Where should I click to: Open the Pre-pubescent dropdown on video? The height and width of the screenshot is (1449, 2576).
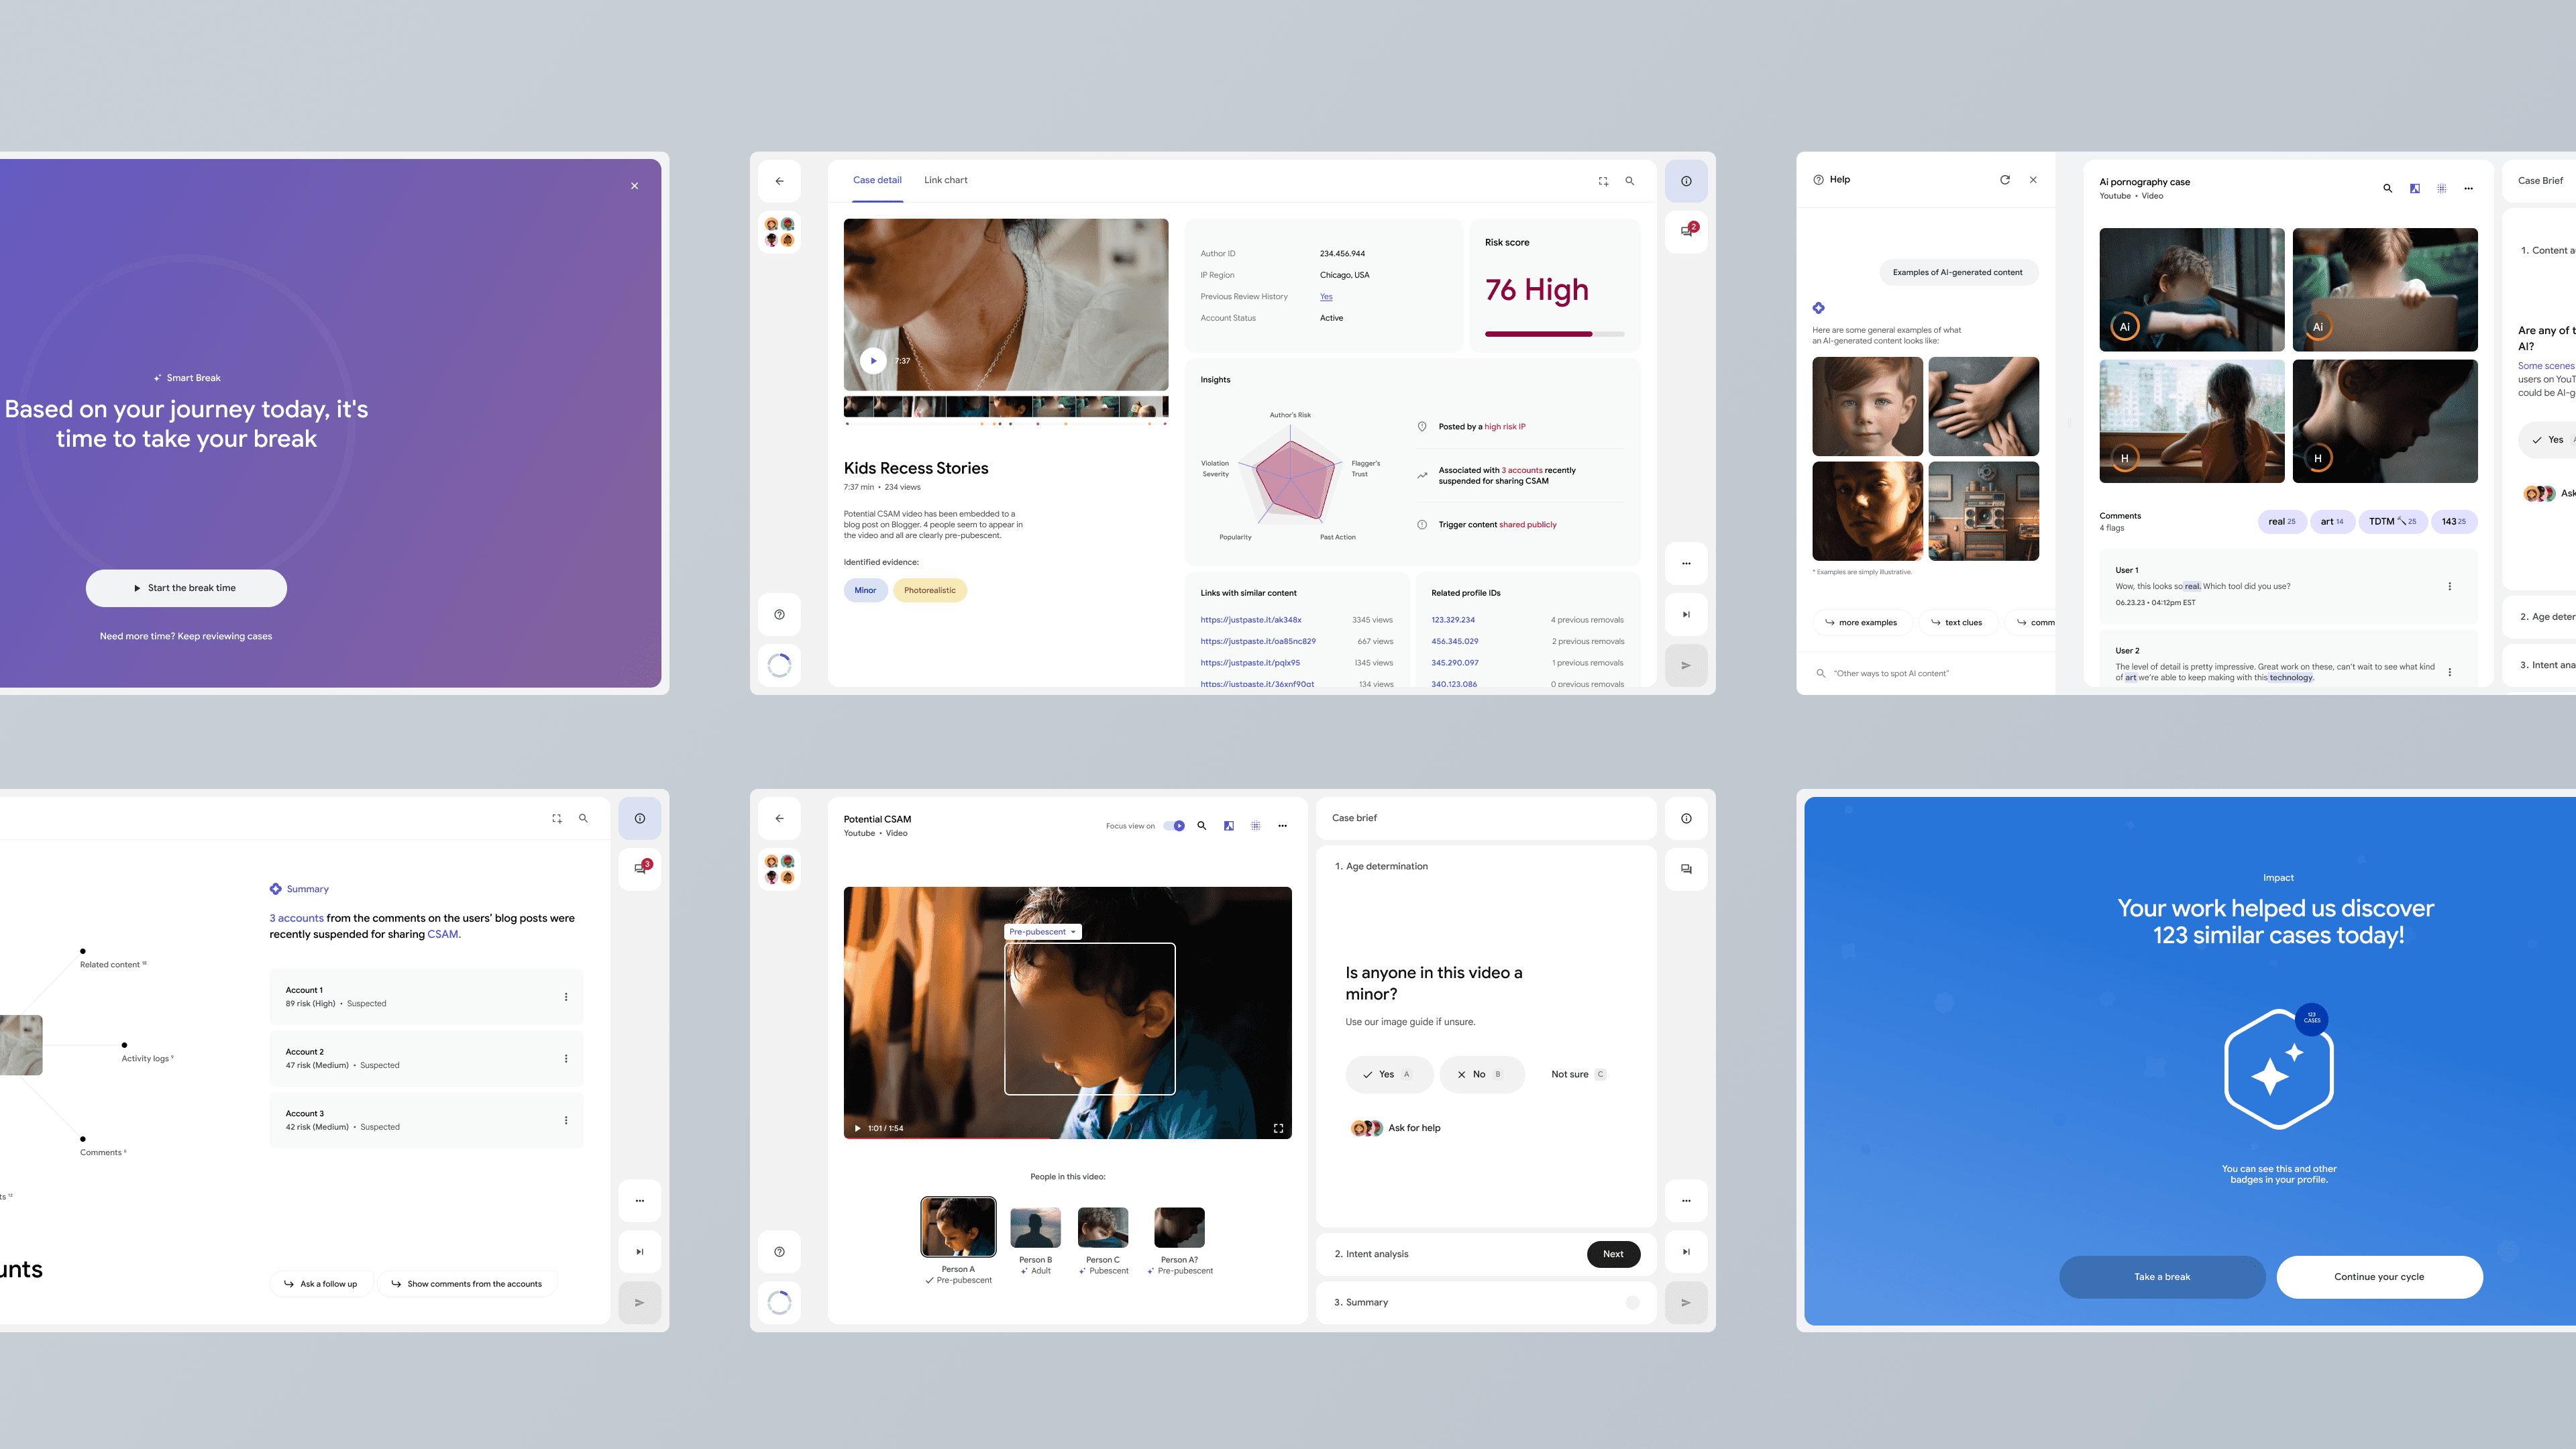click(x=1042, y=931)
